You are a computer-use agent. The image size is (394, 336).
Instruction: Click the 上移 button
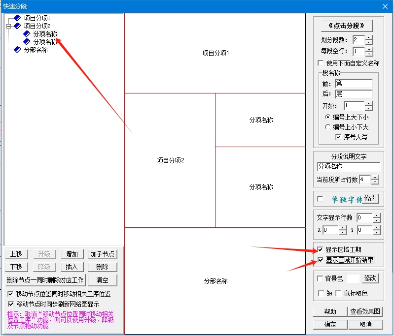16,254
